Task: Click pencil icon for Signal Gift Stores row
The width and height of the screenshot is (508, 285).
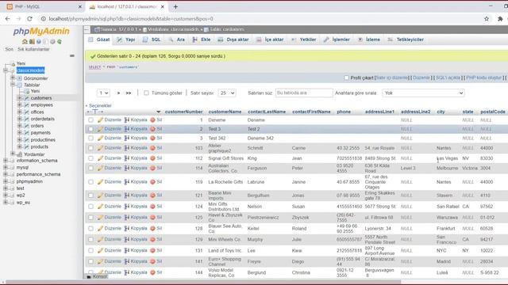Action: click(101, 158)
